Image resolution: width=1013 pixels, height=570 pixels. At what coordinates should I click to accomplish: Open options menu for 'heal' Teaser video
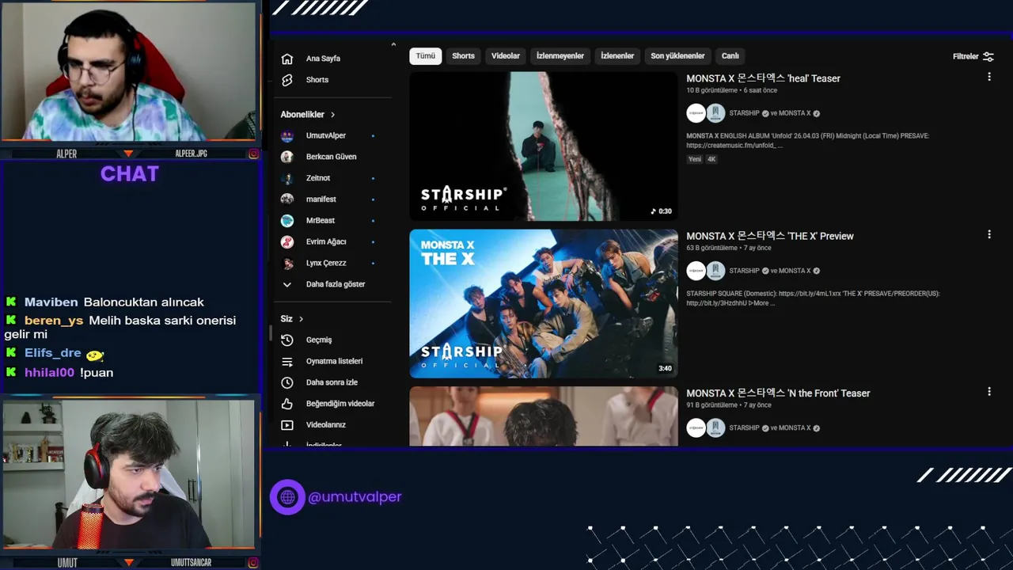tap(988, 77)
